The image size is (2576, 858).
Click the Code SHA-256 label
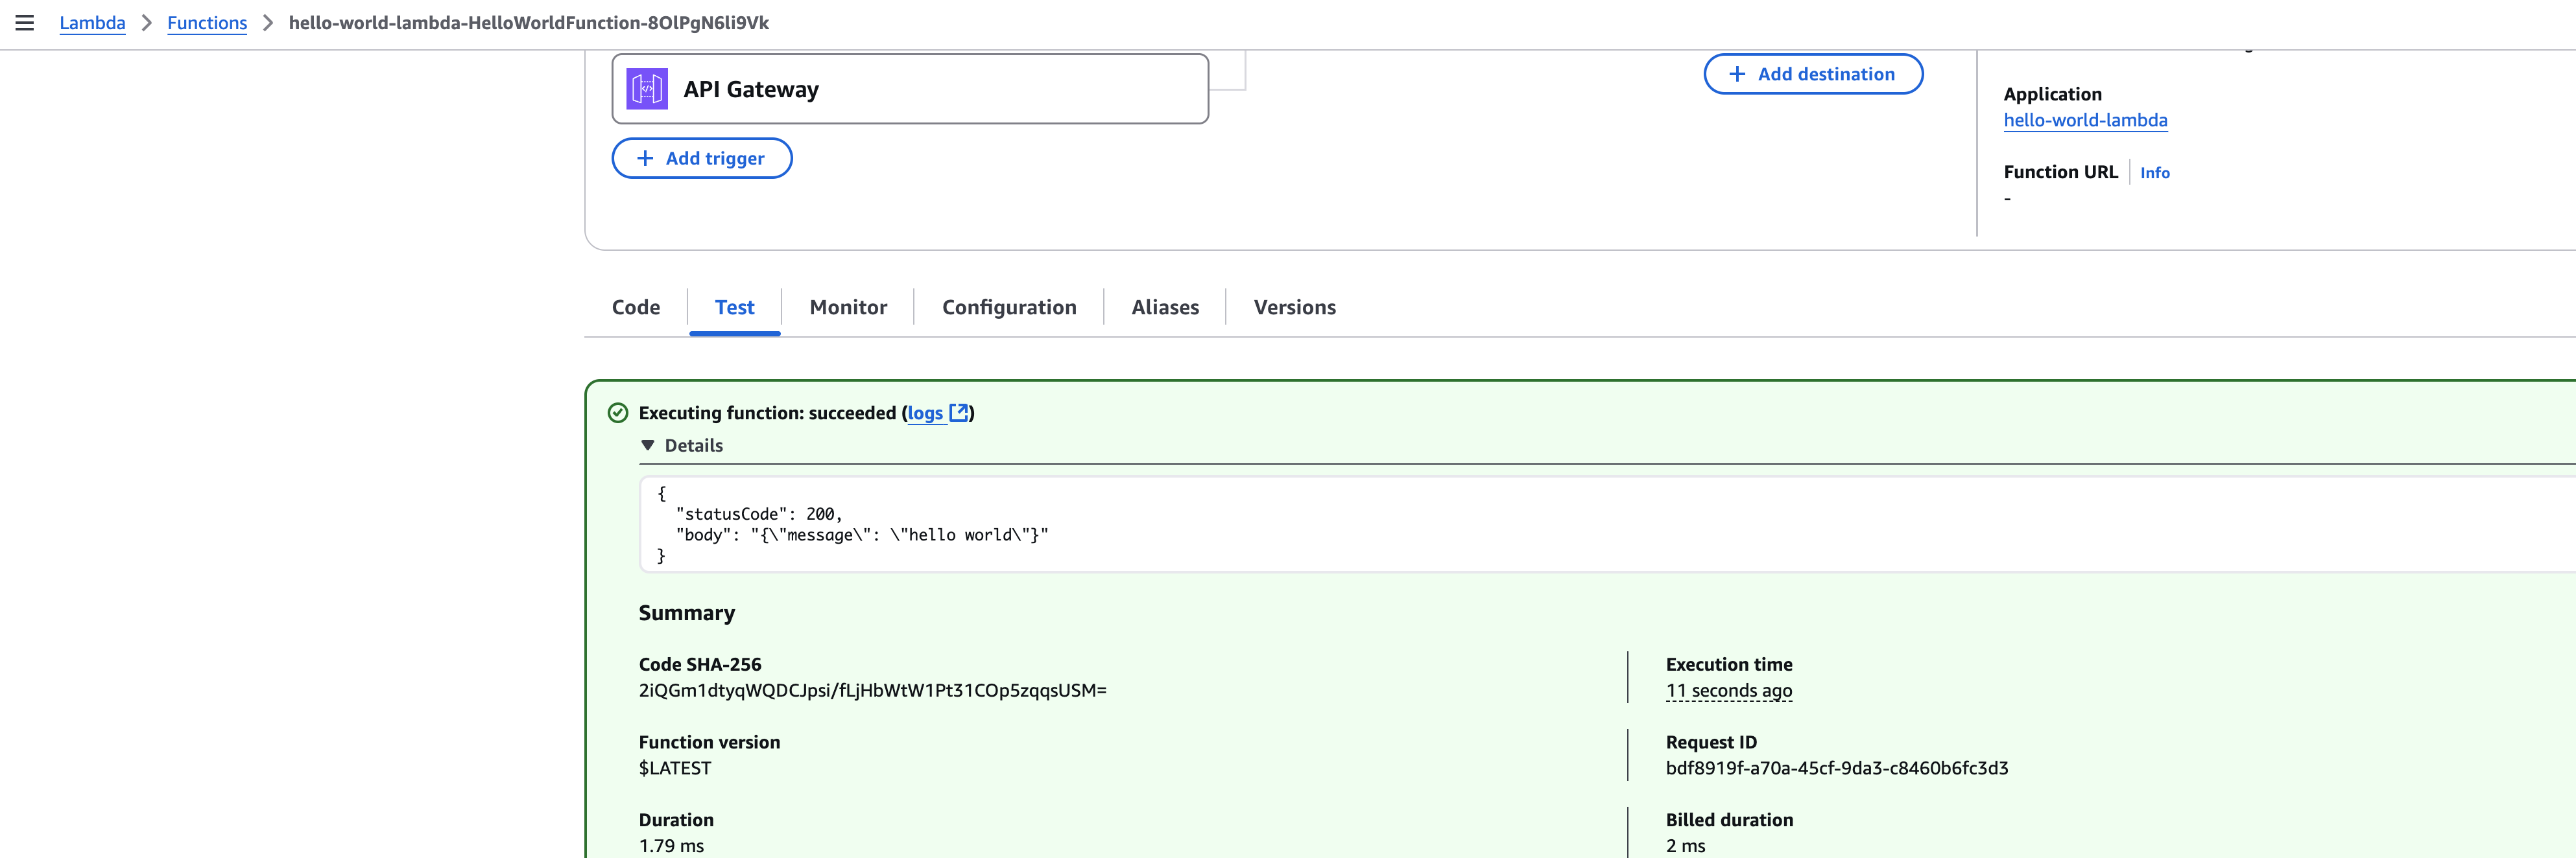(x=700, y=664)
